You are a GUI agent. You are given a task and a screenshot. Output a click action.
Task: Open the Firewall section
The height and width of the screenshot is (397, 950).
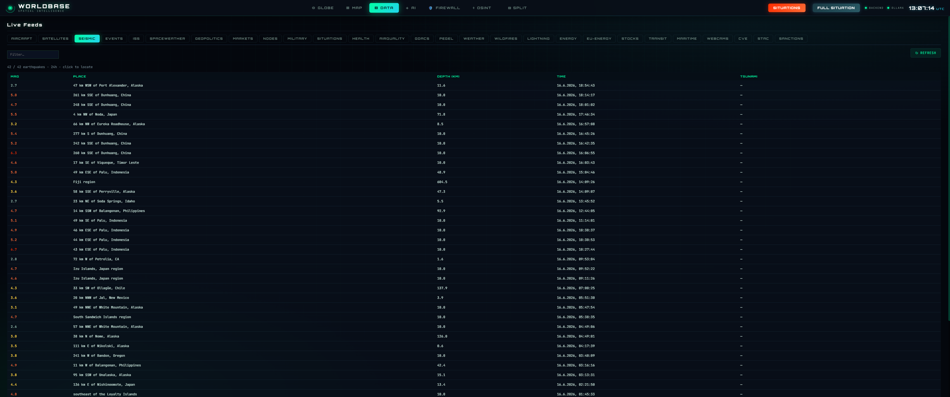pos(444,8)
